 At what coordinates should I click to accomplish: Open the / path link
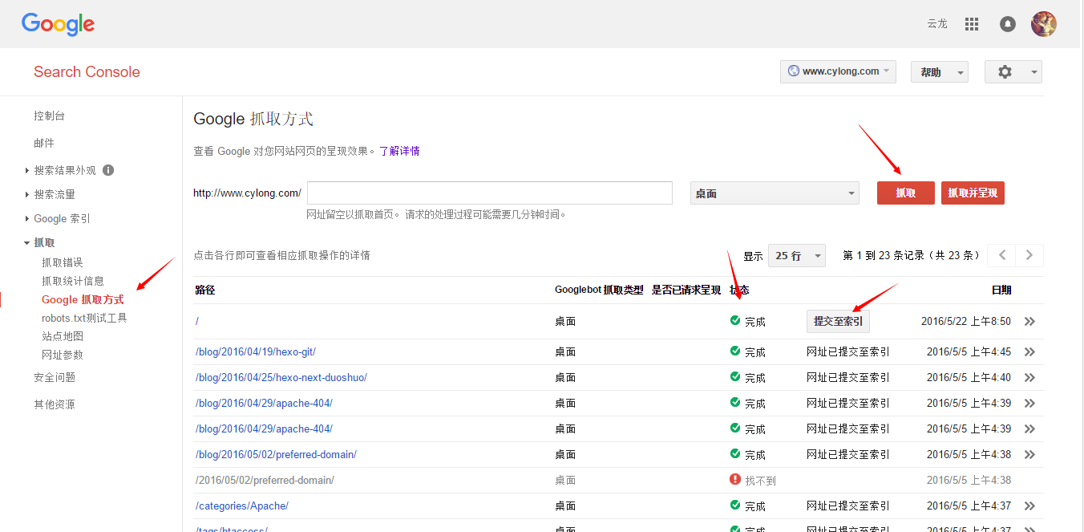[x=197, y=321]
